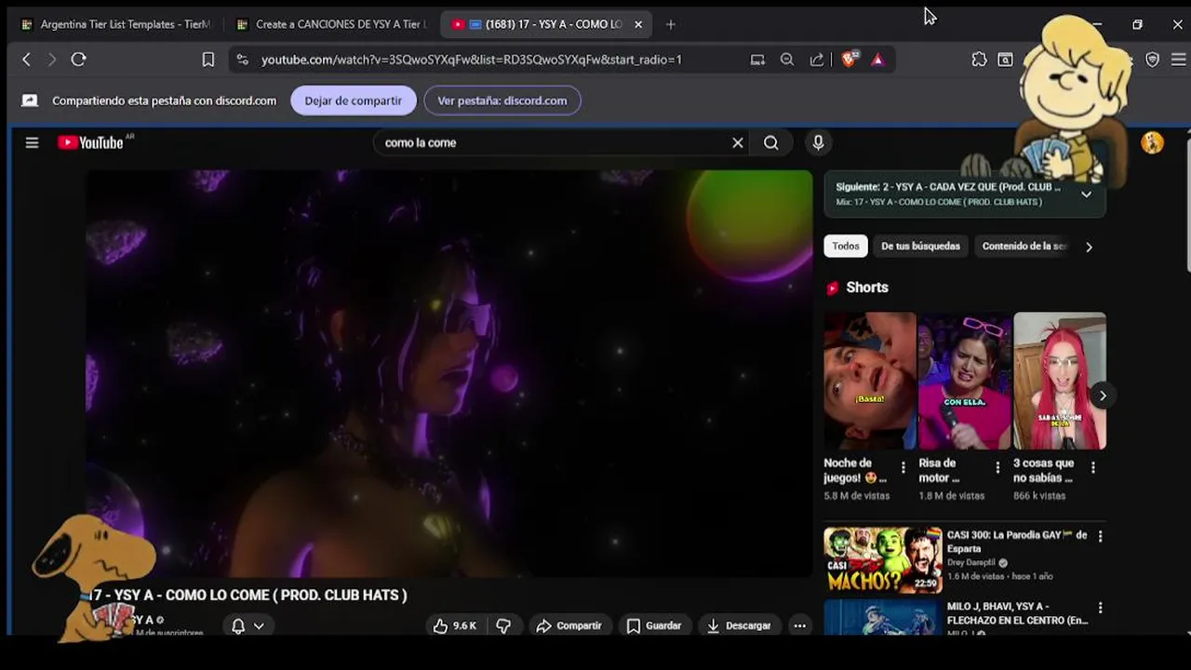This screenshot has height=670, width=1191.
Task: Open MILO J, BHAVI, YSY A video title
Action: tap(1017, 613)
